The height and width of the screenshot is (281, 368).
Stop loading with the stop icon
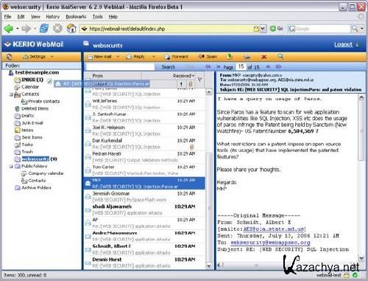pyautogui.click(x=57, y=29)
